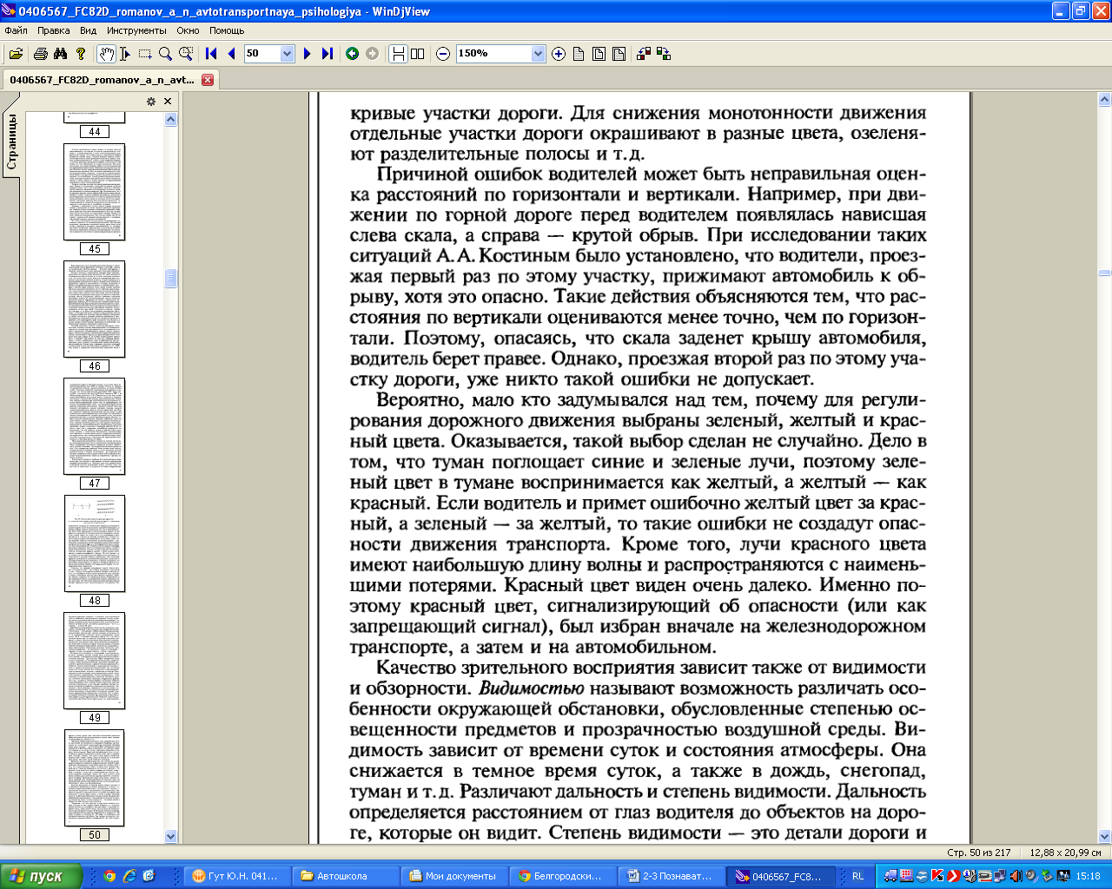Switch to Мои документы taskbar window
1112x889 pixels.
453,876
